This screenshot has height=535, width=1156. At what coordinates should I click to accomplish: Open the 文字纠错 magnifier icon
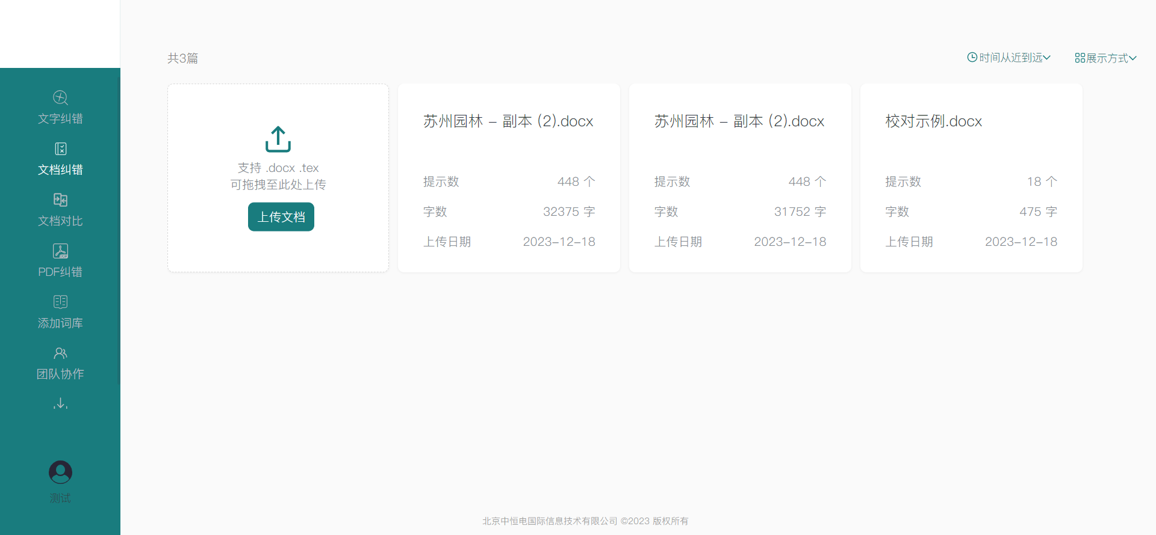point(60,97)
